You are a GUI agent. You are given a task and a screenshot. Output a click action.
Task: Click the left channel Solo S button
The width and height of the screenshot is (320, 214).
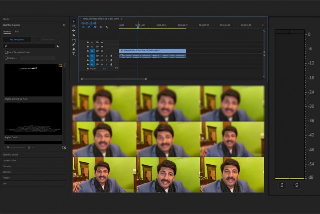point(282,185)
